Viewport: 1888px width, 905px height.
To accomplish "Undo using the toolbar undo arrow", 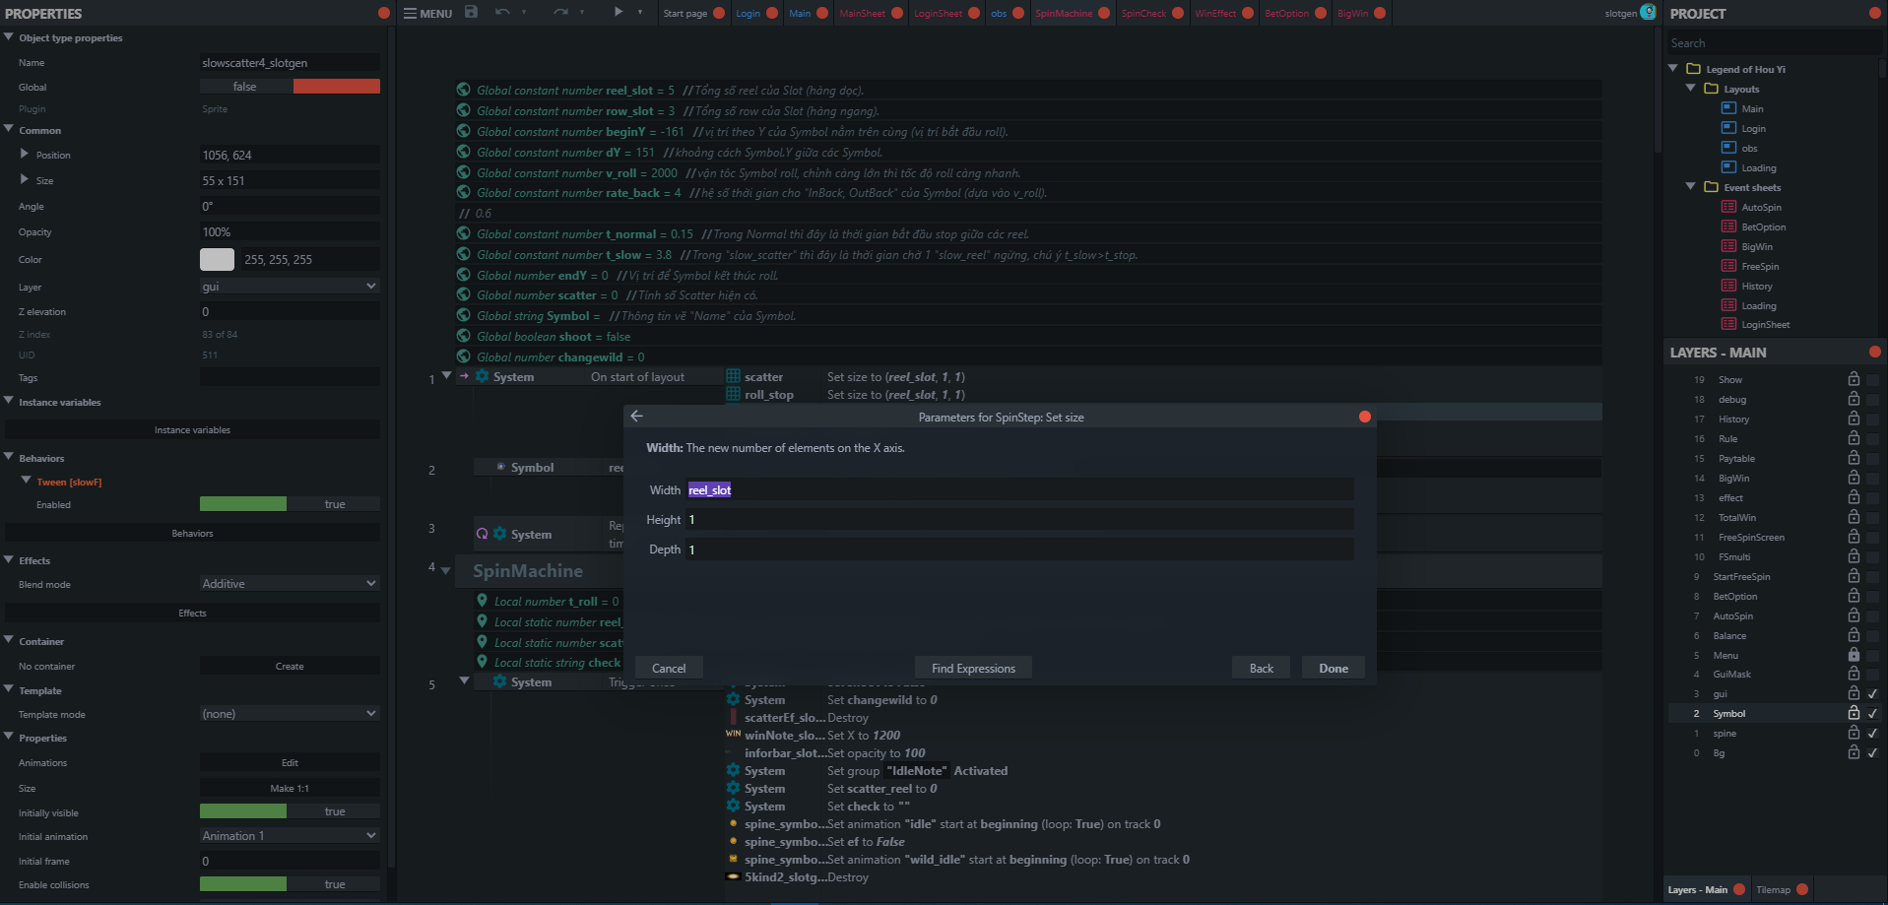I will 502,12.
